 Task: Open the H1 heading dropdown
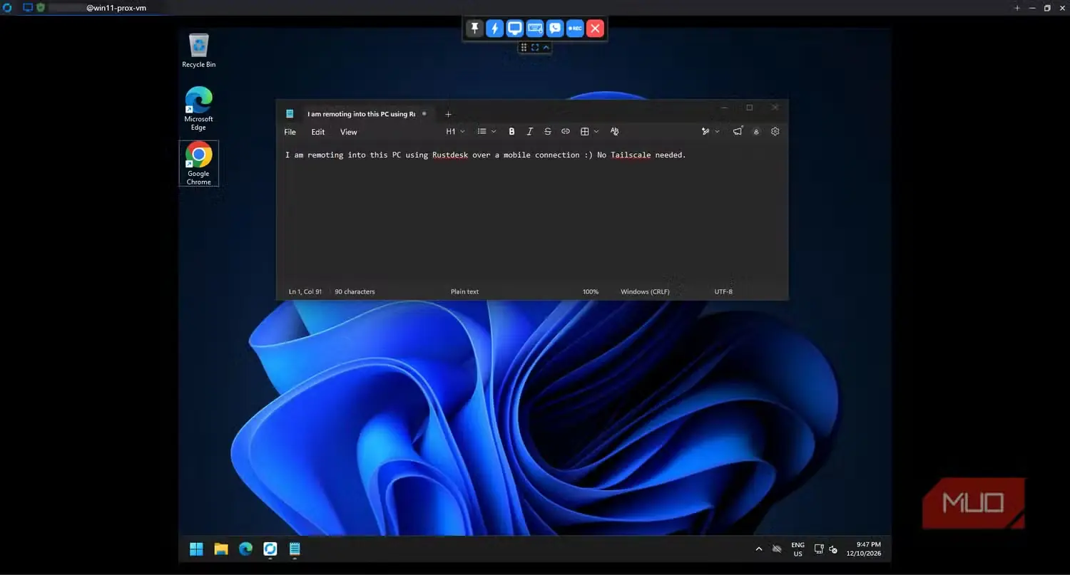pos(455,132)
